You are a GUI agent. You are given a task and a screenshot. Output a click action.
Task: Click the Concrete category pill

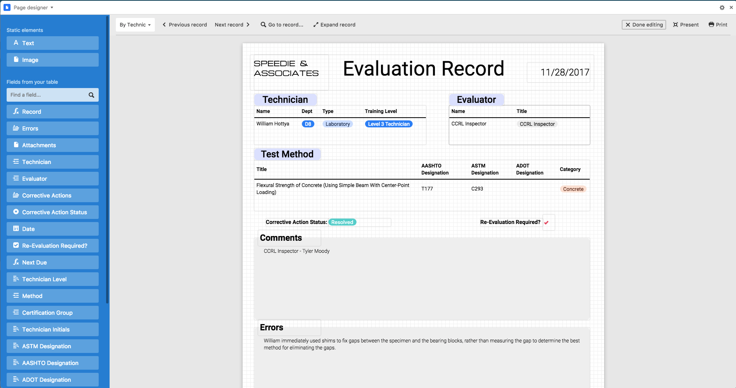click(573, 189)
